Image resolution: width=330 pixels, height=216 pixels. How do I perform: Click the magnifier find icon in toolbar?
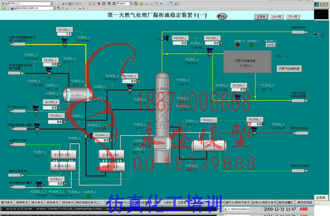(x=84, y=4)
